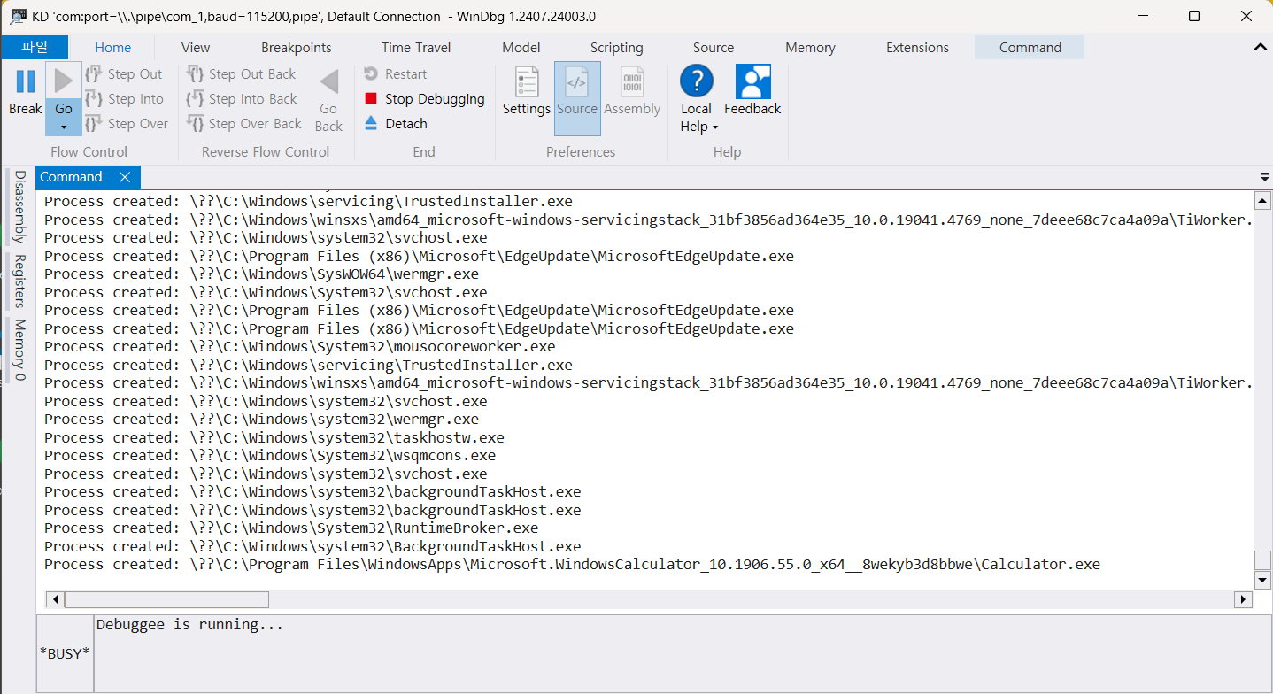
Task: Click Step Into in Flow Control
Action: pos(125,99)
